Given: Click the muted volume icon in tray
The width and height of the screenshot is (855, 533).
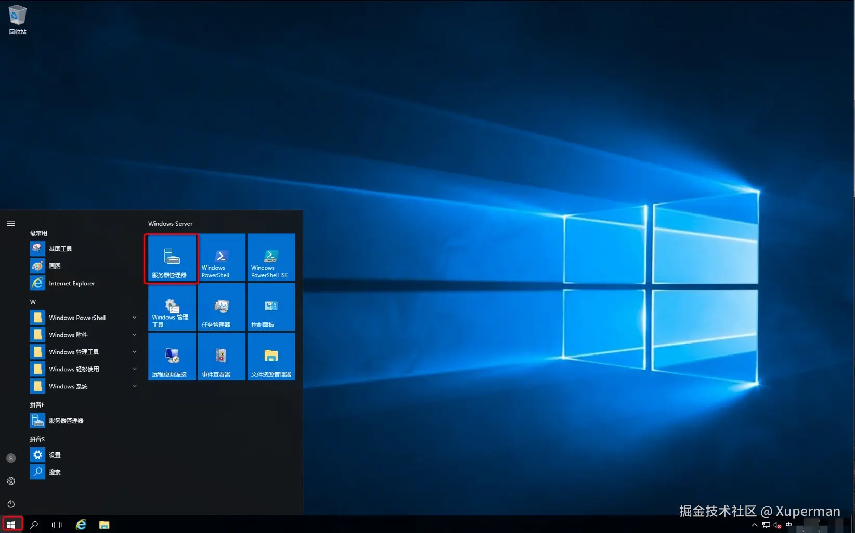Looking at the screenshot, I should (778, 525).
